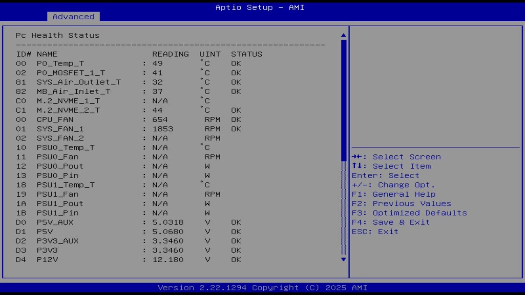Switch to the Advanced tab
This screenshot has width=525, height=295.
(x=73, y=16)
